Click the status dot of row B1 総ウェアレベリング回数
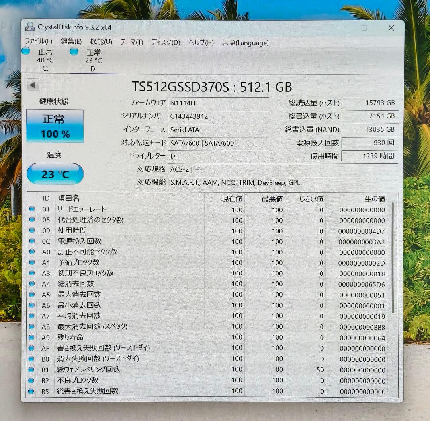This screenshot has height=421, width=430. point(31,370)
